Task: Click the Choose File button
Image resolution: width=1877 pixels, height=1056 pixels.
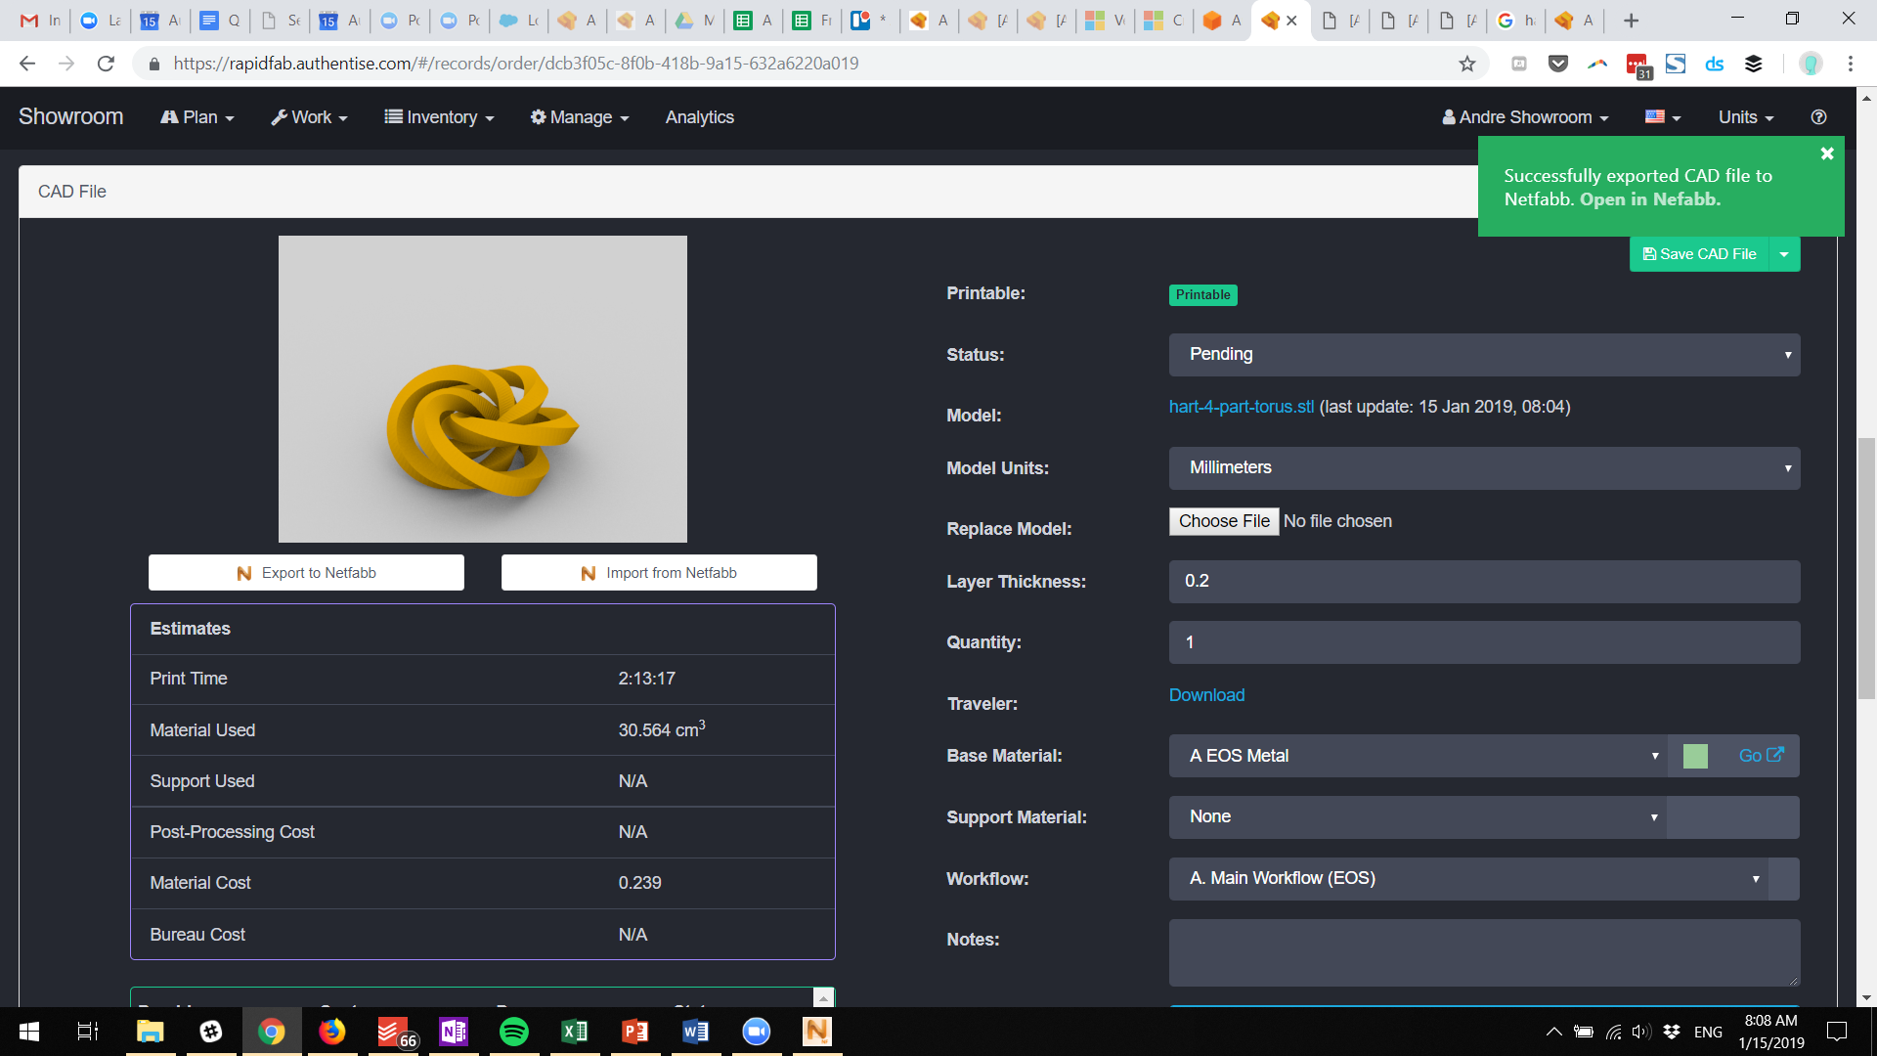Action: 1223,521
